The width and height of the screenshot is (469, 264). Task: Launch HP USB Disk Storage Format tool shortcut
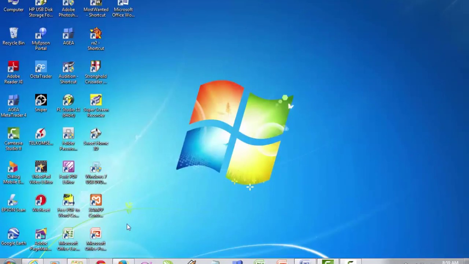click(41, 9)
